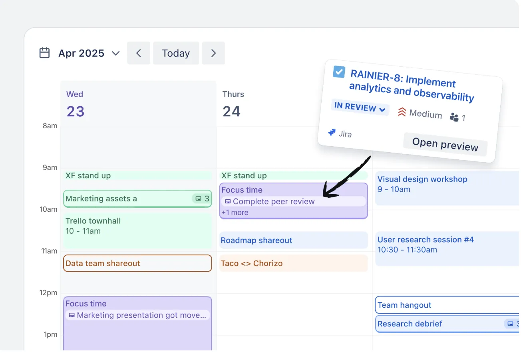
Task: Click card icon on Marketing presentation item
Action: click(x=72, y=315)
